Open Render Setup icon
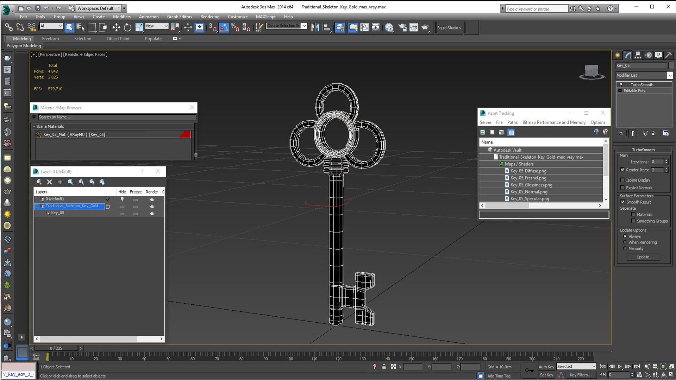The height and width of the screenshot is (380, 676). pos(402,27)
